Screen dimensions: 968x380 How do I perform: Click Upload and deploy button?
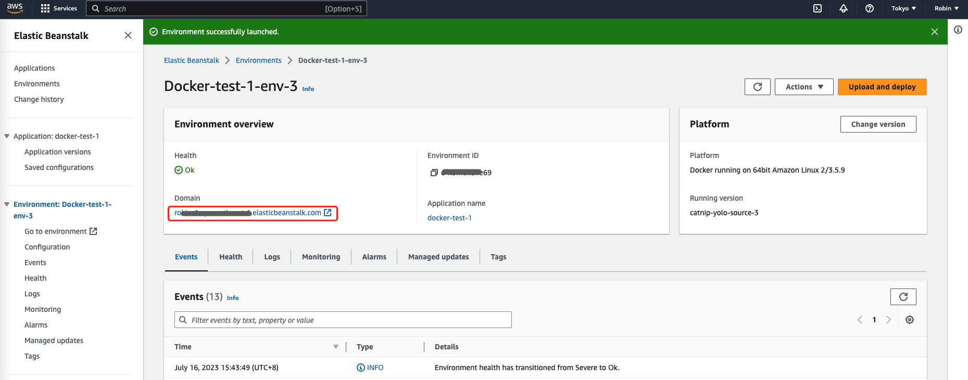882,87
